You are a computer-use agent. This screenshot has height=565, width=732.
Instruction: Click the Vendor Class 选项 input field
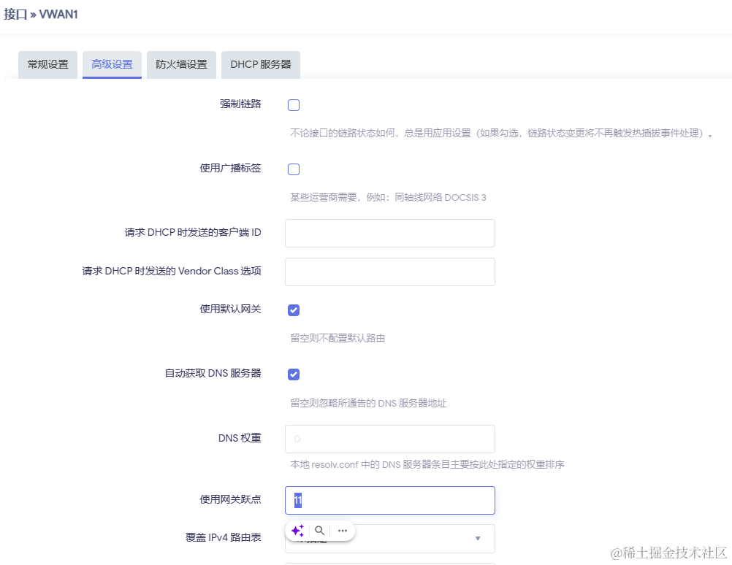coord(389,272)
